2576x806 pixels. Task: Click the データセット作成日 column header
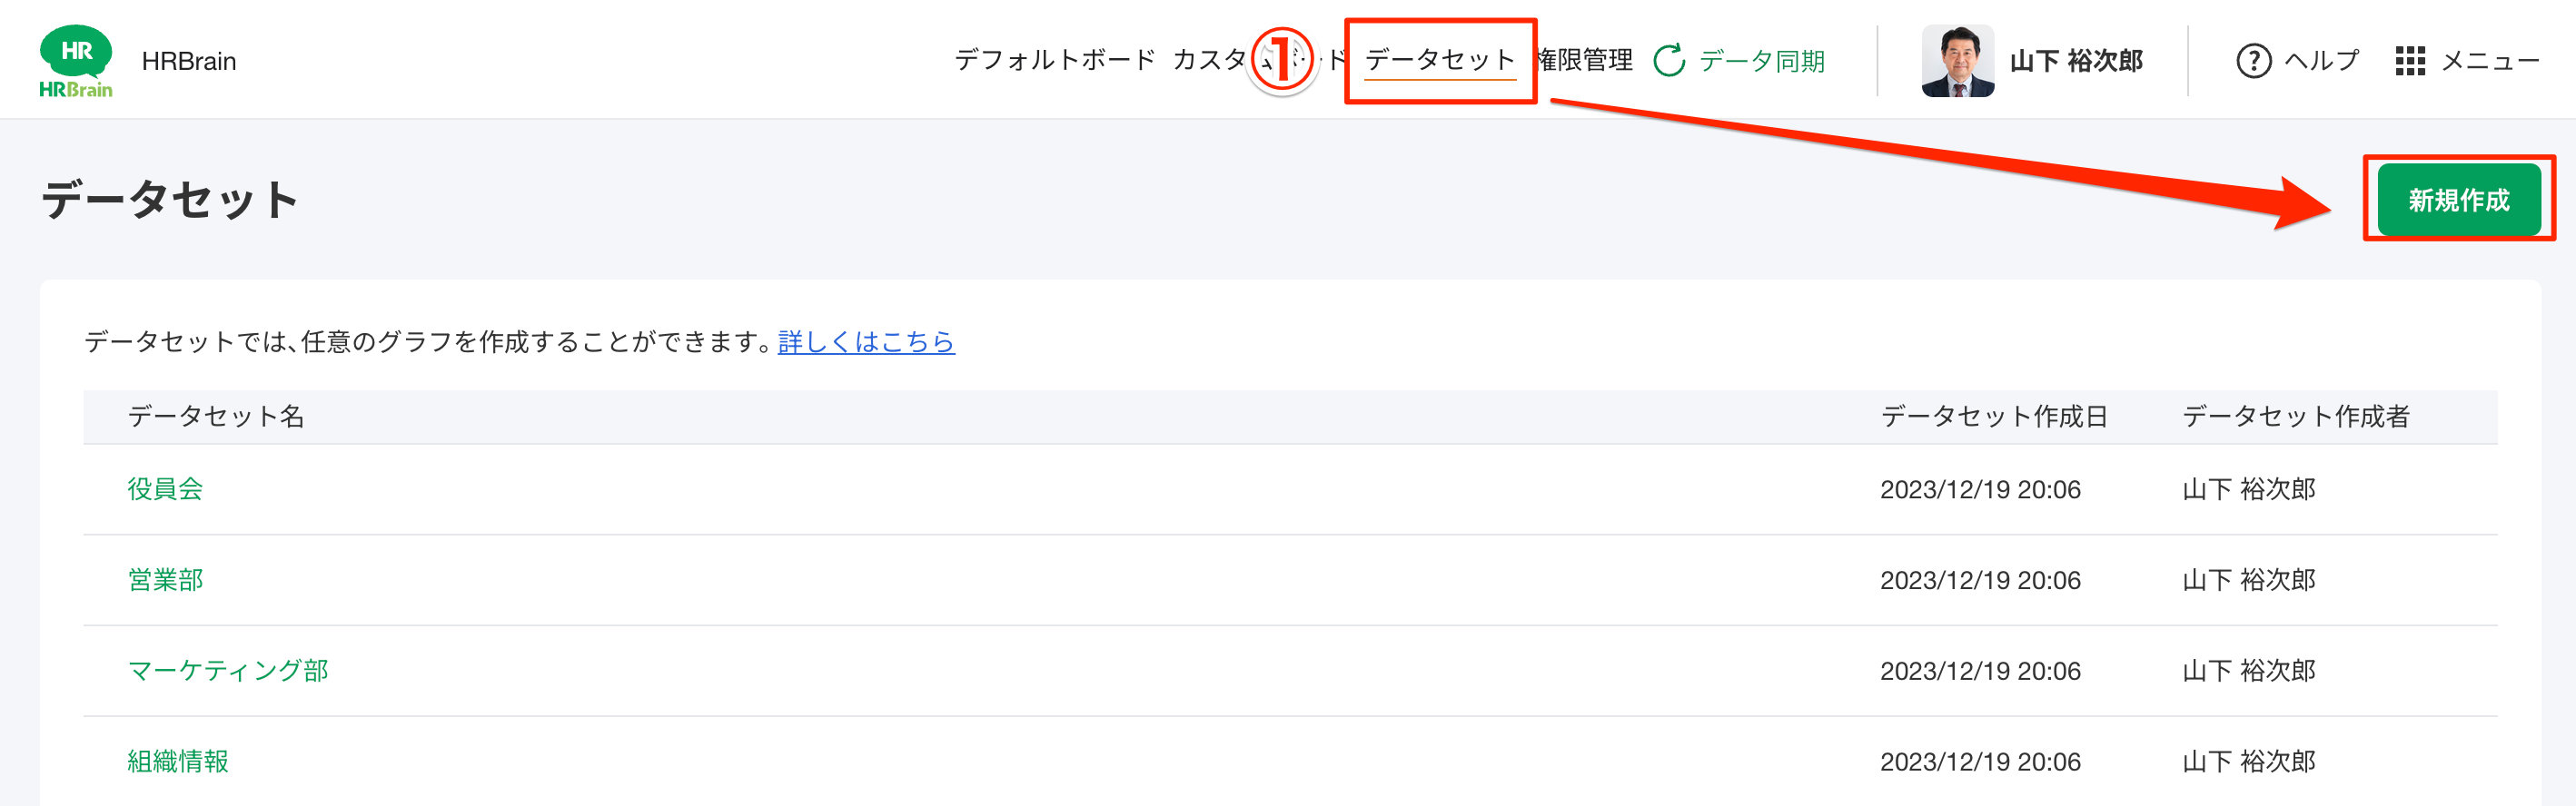(x=1994, y=417)
